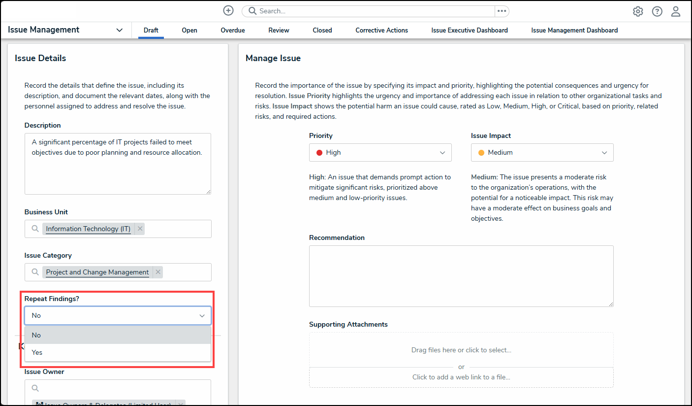Go to Corrective Actions tab
The width and height of the screenshot is (692, 406).
381,30
